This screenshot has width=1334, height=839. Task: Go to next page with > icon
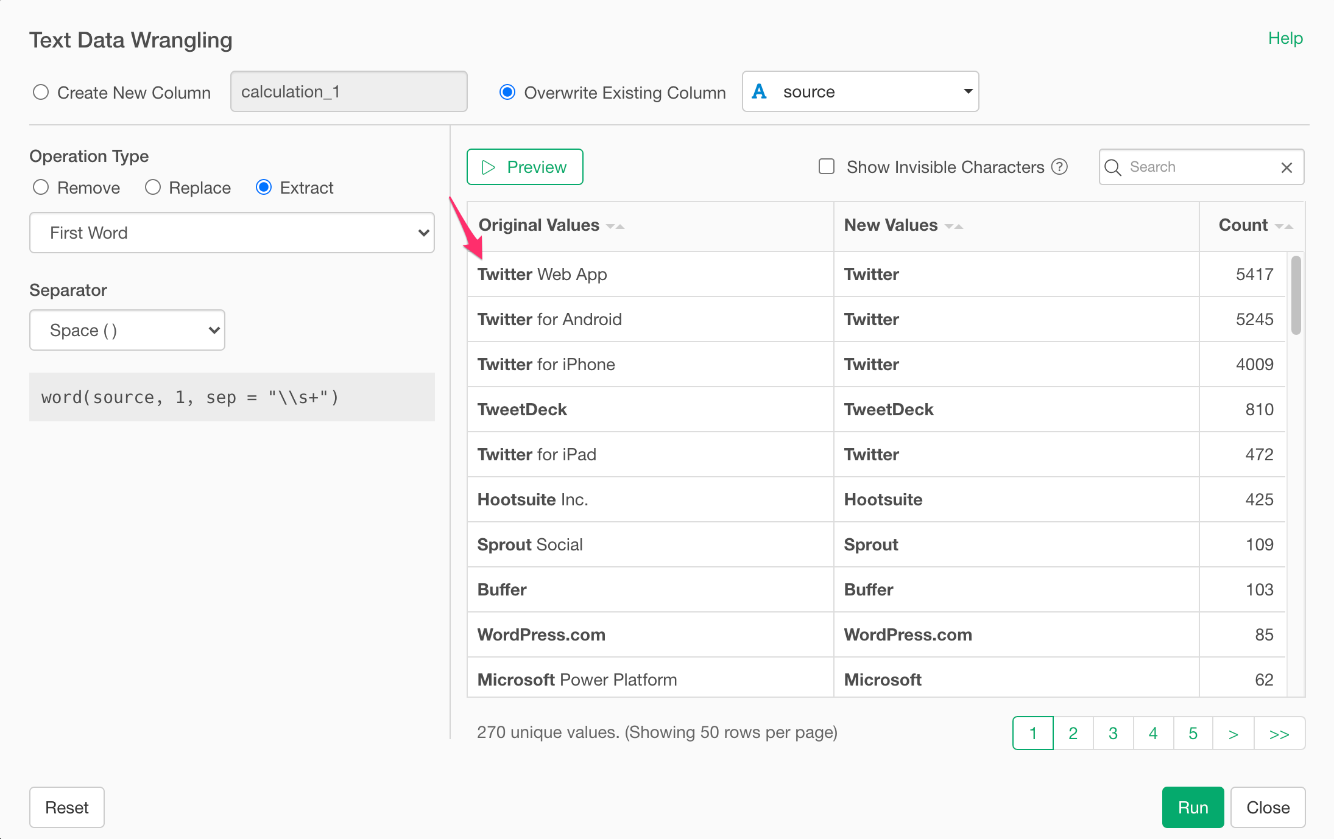pyautogui.click(x=1233, y=734)
